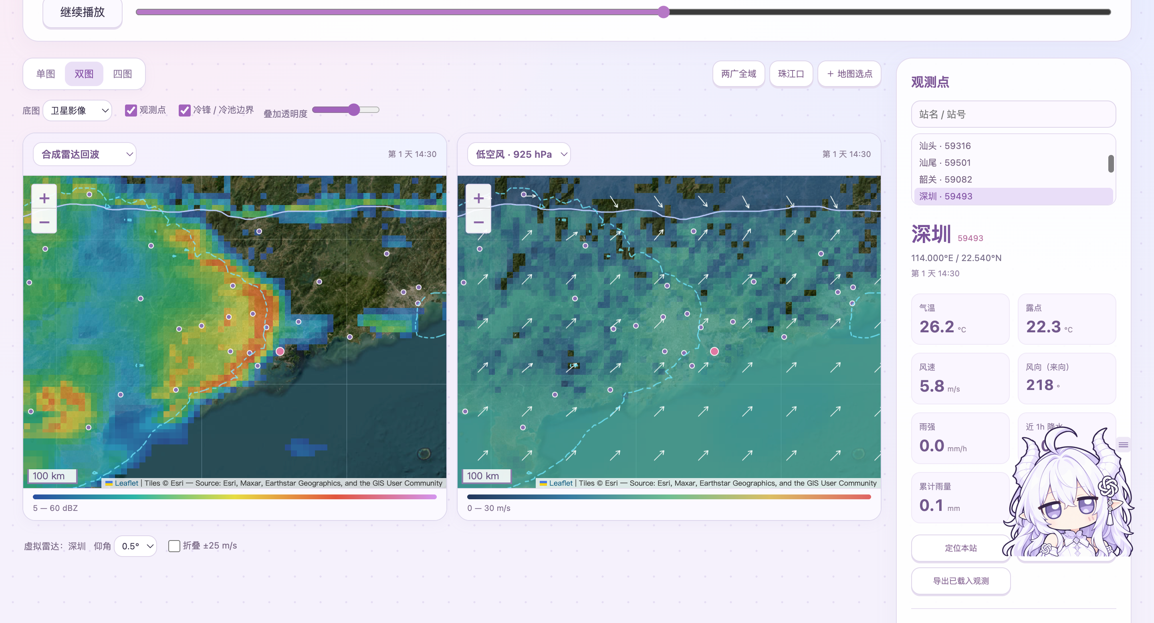Click the 风向 218° card

[x=1067, y=379]
